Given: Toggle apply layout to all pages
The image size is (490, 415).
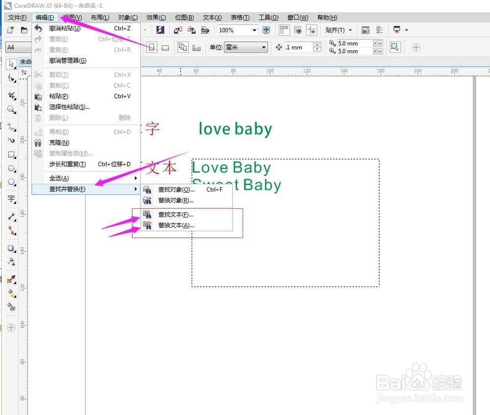Looking at the screenshot, I should pyautogui.click(x=183, y=48).
